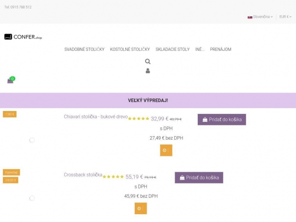The height and width of the screenshot is (222, 296).
Task: Open Chiavari stolička - bukové drevo link
Action: pos(96,117)
